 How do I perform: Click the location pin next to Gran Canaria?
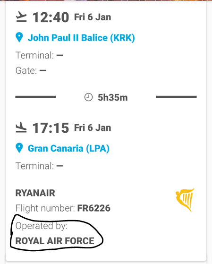(19, 148)
